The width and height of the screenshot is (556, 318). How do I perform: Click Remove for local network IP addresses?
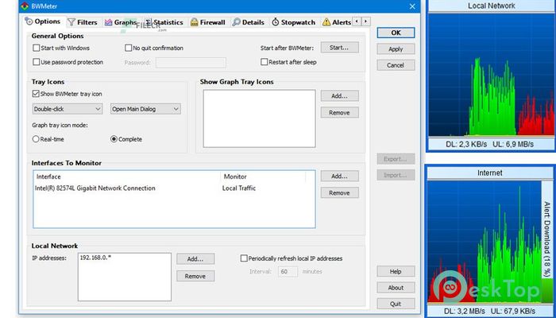195,276
